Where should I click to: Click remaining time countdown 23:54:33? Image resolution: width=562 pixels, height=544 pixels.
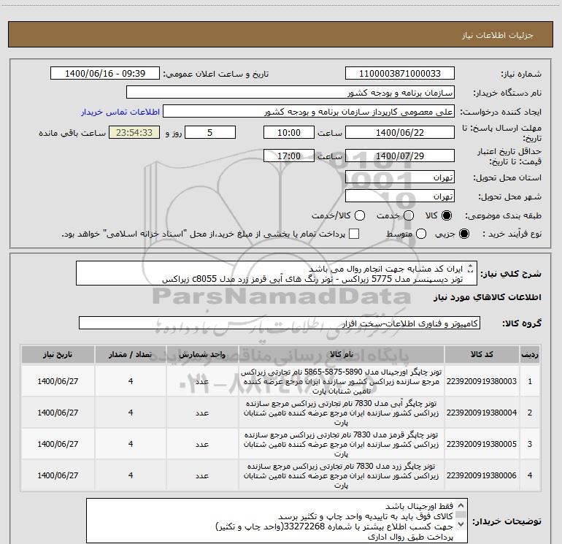pyautogui.click(x=134, y=133)
